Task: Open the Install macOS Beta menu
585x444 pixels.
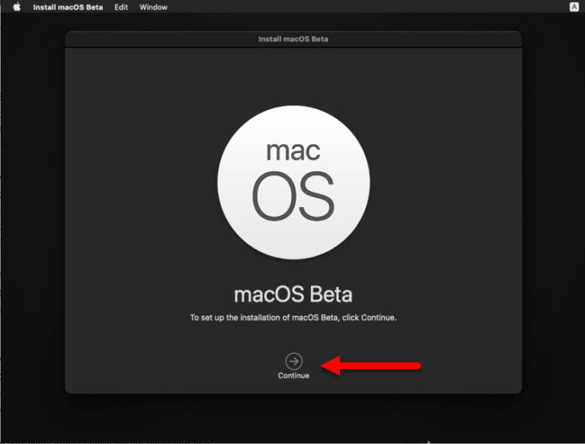Action: [x=68, y=7]
